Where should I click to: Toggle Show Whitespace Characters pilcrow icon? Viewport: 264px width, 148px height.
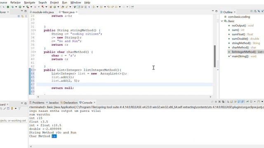coord(89,7)
